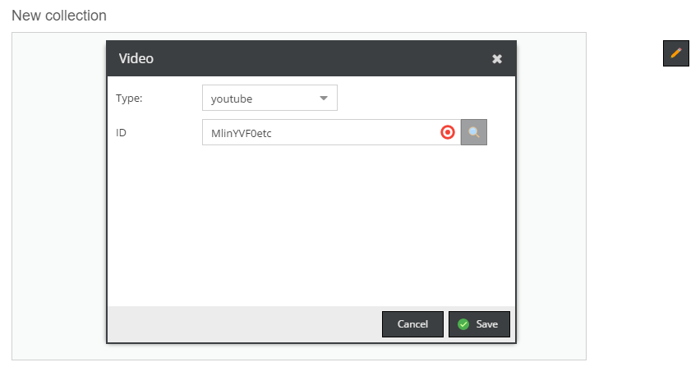The height and width of the screenshot is (376, 700).
Task: Click the "Video" dialog title text
Action: [136, 58]
